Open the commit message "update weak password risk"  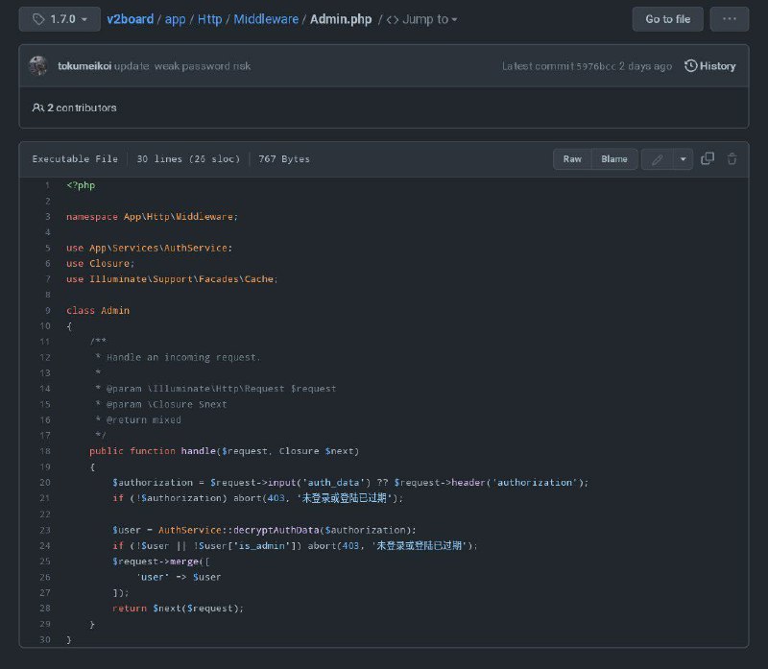point(182,66)
